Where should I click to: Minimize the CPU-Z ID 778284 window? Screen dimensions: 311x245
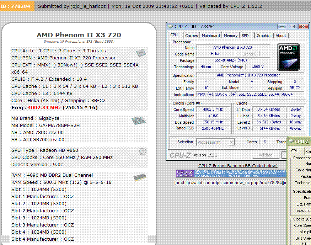pos(282,27)
